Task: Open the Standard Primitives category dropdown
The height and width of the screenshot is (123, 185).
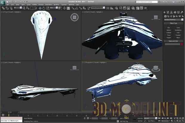Action: click(173, 20)
